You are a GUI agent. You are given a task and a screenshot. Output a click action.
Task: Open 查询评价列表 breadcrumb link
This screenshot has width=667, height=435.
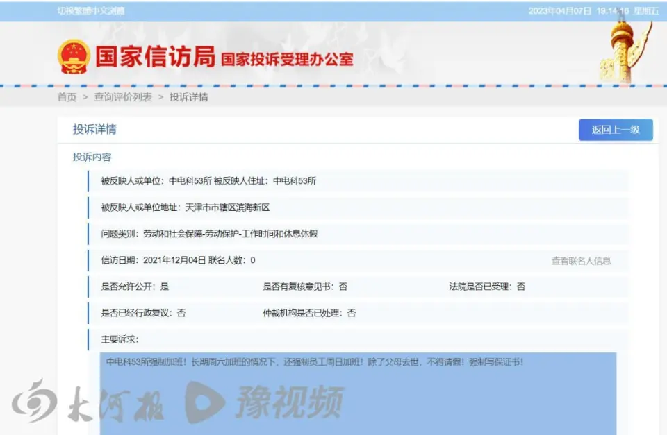(123, 97)
